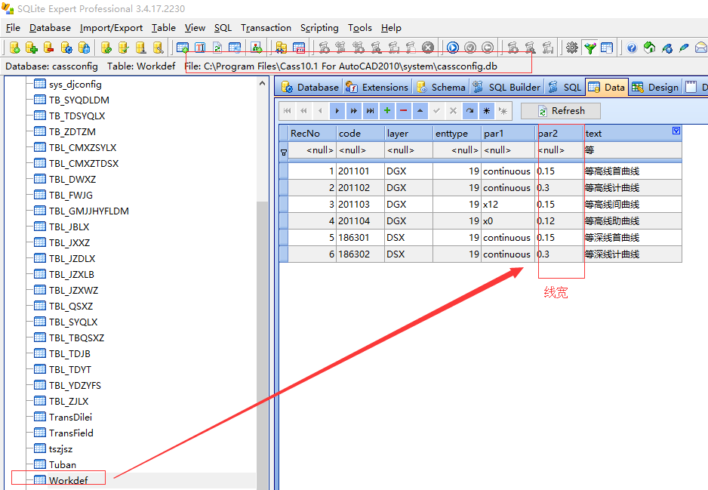Screen dimensions: 708x490
Task: Jump to last record in data navigator
Action: pos(371,111)
